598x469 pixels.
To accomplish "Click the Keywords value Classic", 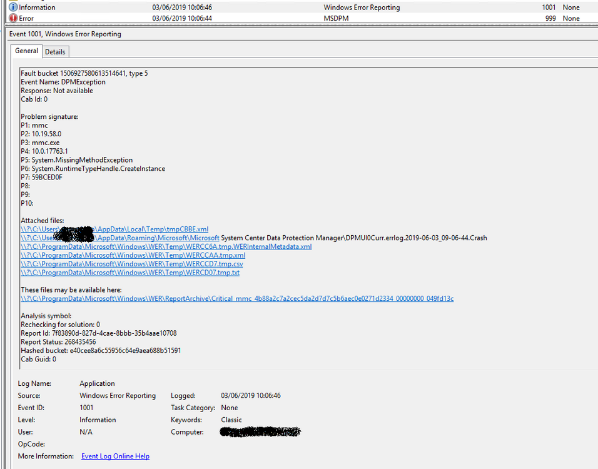I will pyautogui.click(x=231, y=420).
